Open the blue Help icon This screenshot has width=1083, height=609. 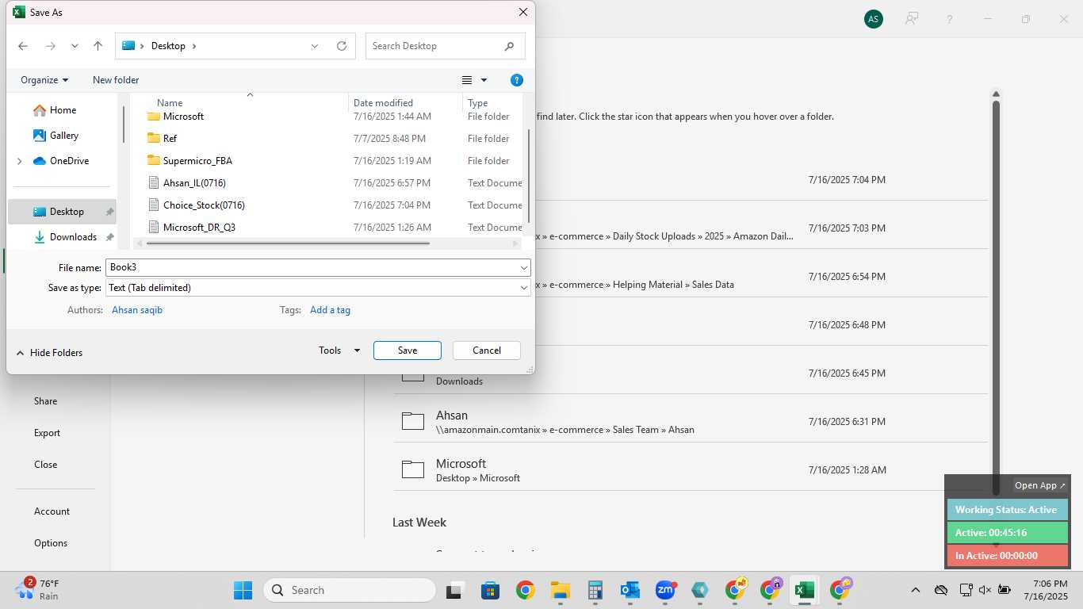coord(517,80)
